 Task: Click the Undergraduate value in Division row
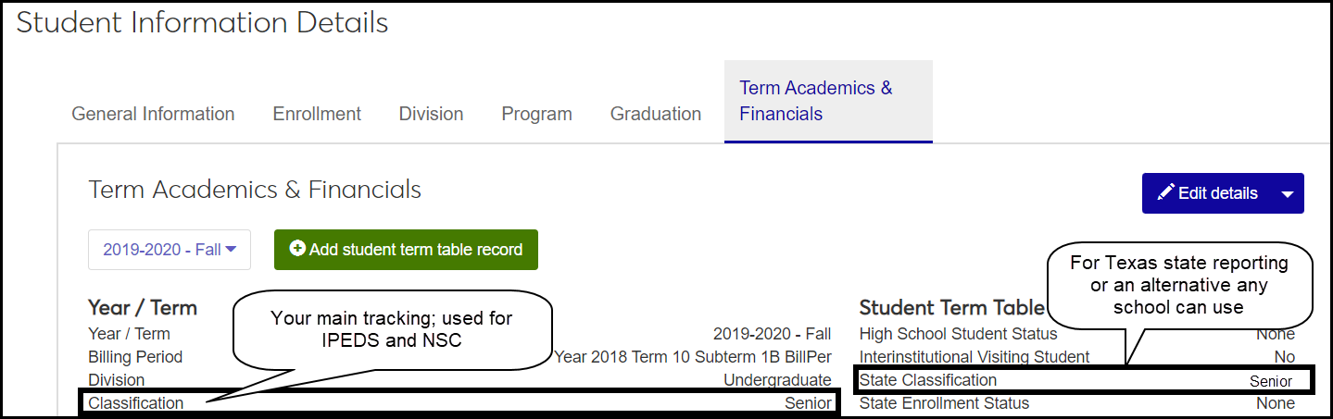(777, 380)
